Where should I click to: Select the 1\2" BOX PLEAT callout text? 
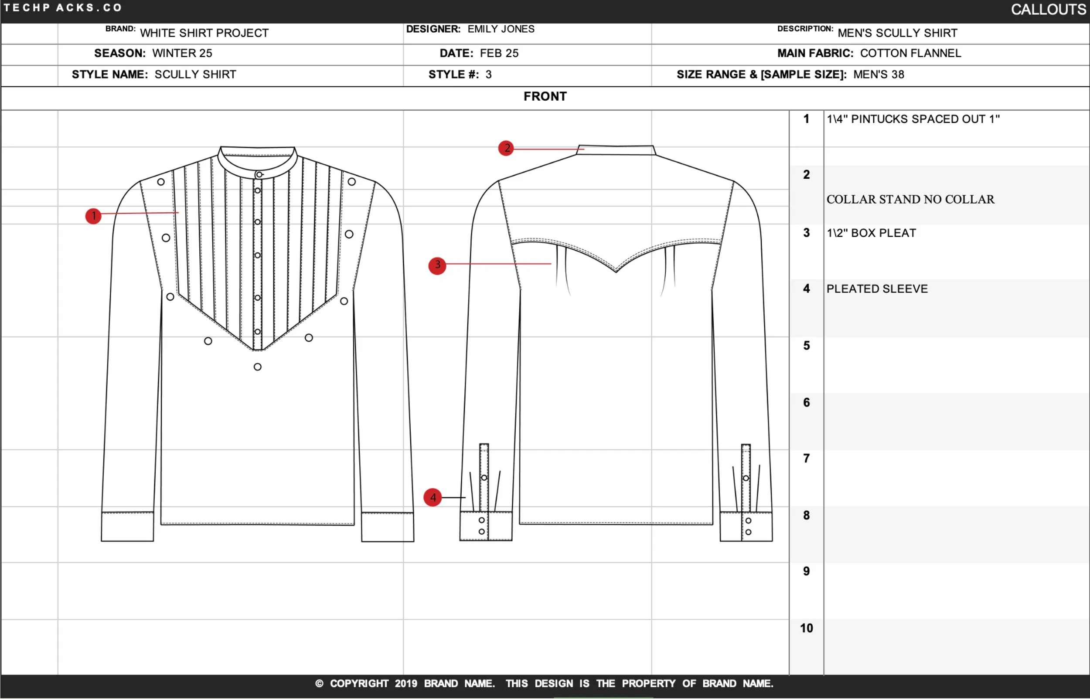[x=871, y=233]
